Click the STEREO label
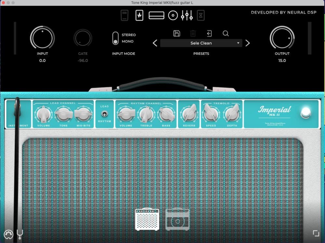325x243 pixels. [x=129, y=35]
